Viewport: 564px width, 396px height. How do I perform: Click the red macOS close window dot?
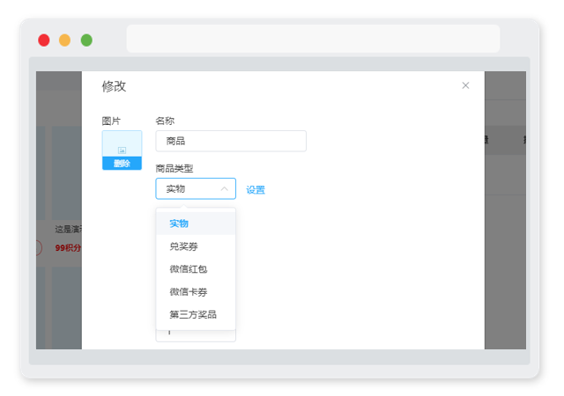point(44,40)
